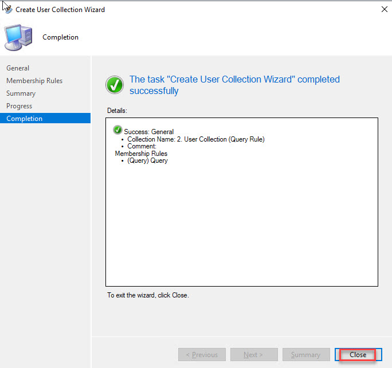Click the greyed-out Summary button at the bottom
This screenshot has height=368, width=392.
click(305, 355)
